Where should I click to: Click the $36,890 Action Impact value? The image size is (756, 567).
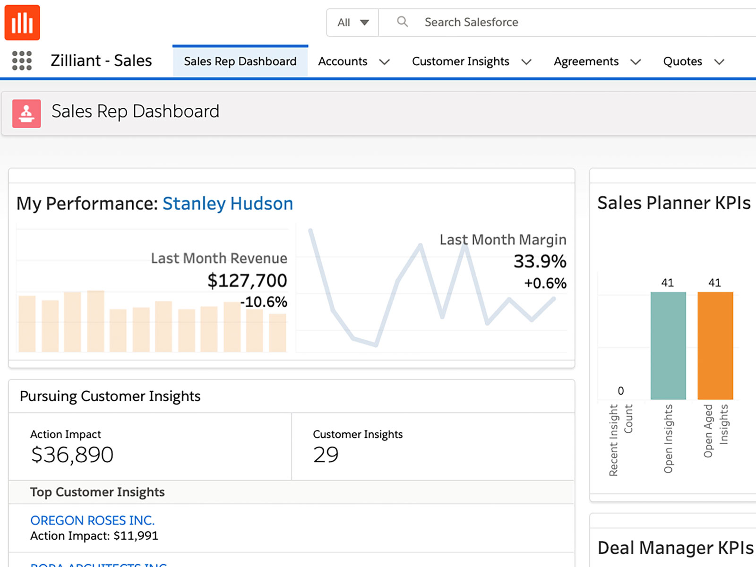(72, 455)
